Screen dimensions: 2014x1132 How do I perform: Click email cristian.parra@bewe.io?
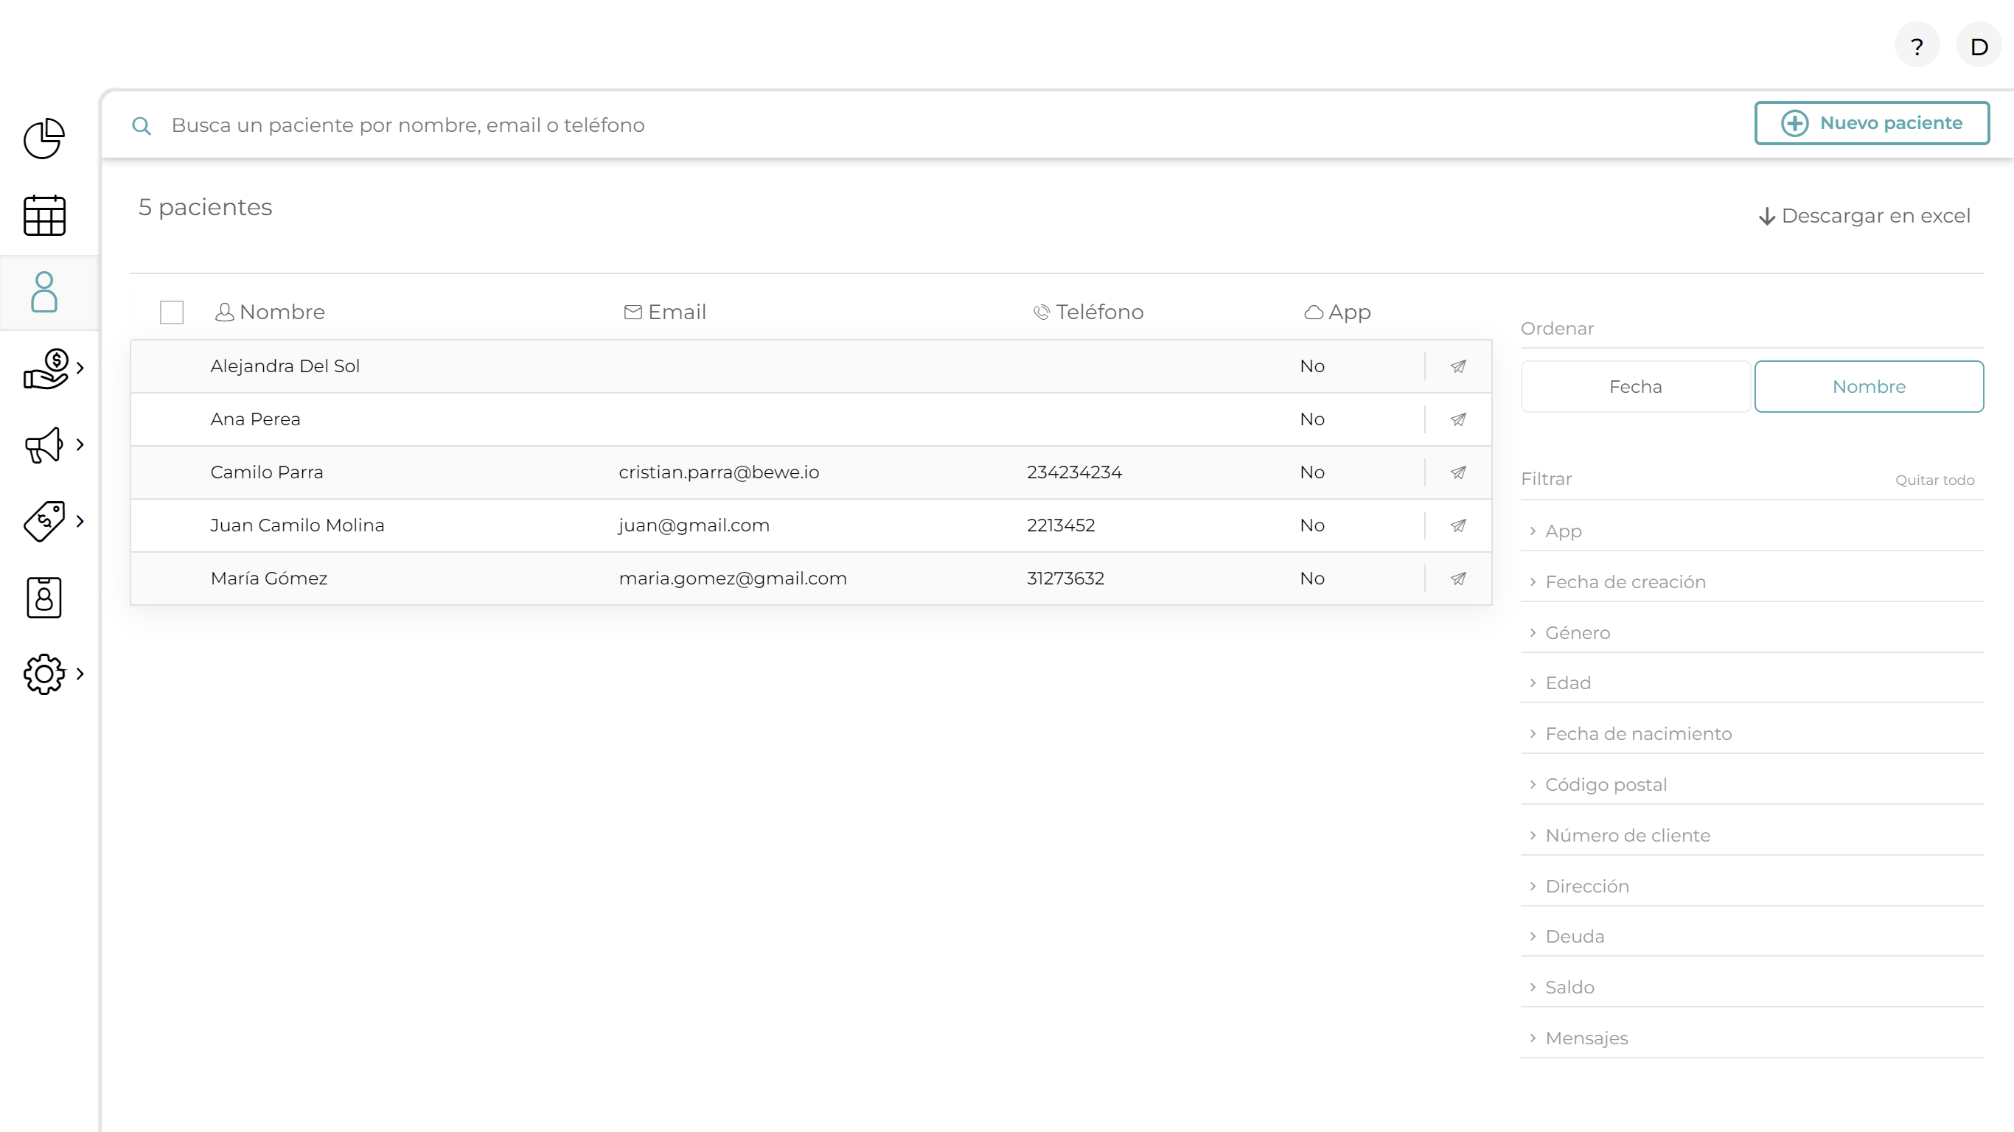719,472
